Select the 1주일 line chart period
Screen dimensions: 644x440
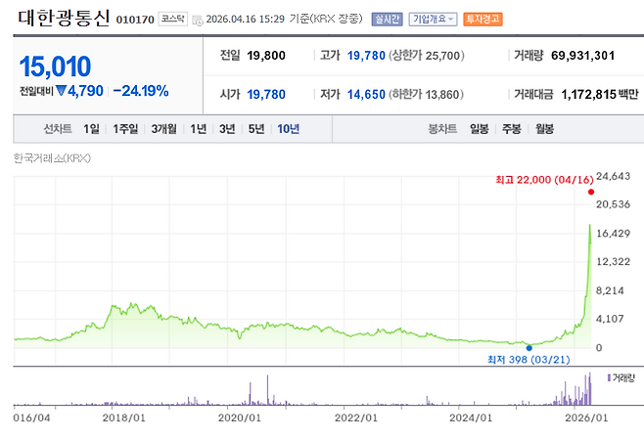tap(125, 129)
